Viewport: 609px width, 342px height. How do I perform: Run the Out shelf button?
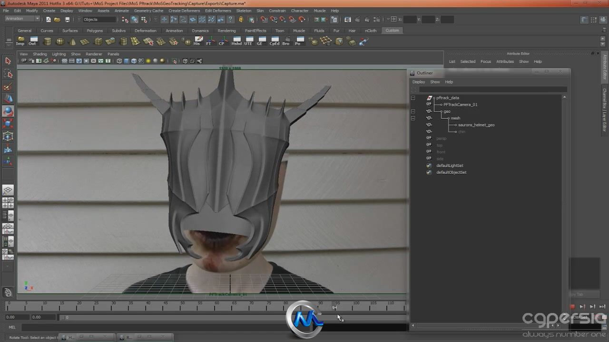point(32,41)
